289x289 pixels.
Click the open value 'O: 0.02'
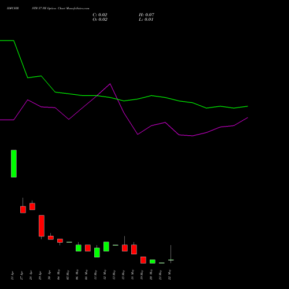100,20
